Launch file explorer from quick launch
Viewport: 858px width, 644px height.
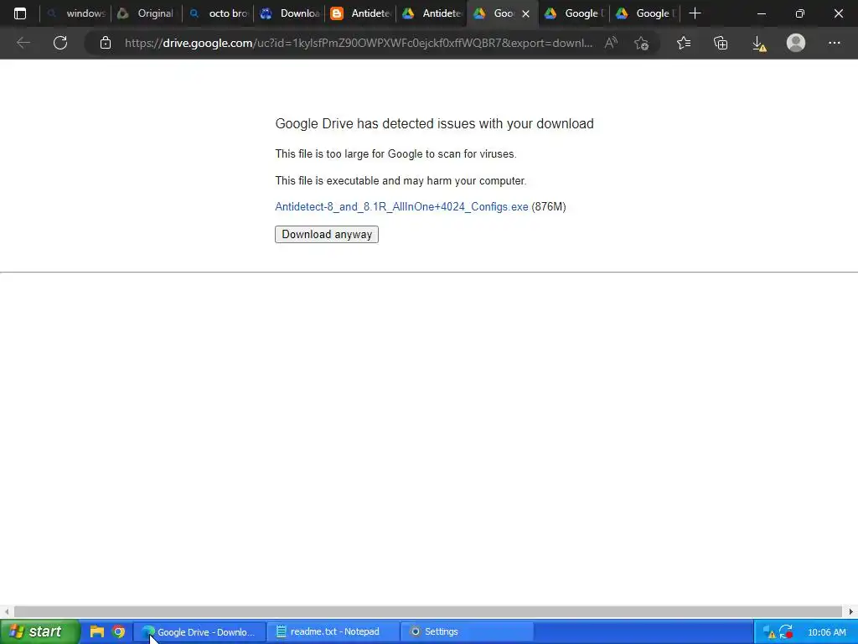[x=97, y=631]
